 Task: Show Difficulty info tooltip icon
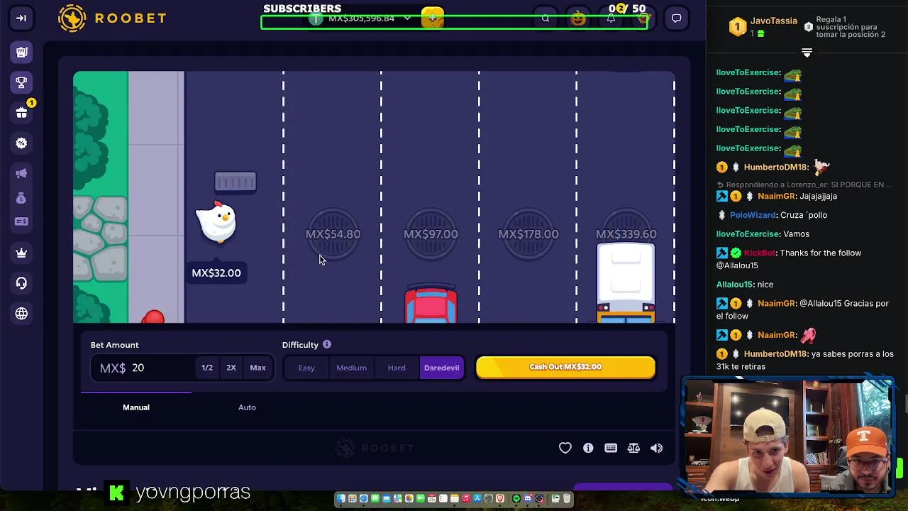coord(327,344)
